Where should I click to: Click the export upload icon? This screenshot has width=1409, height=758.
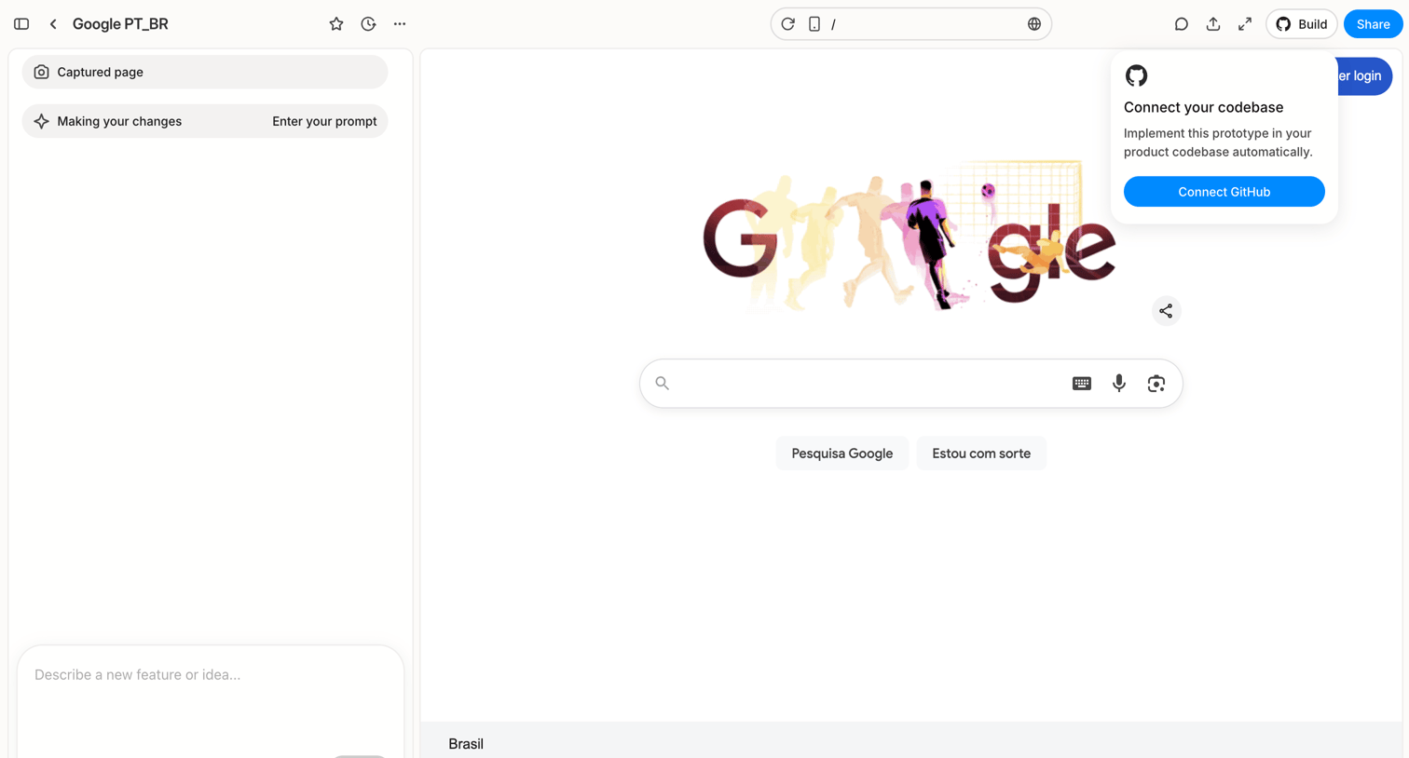1212,24
